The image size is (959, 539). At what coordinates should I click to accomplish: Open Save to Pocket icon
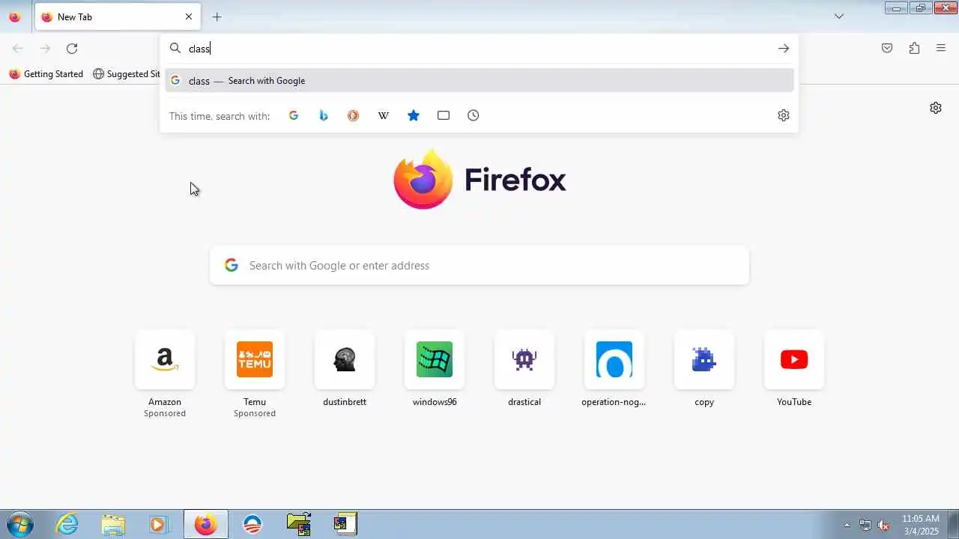coord(887,49)
